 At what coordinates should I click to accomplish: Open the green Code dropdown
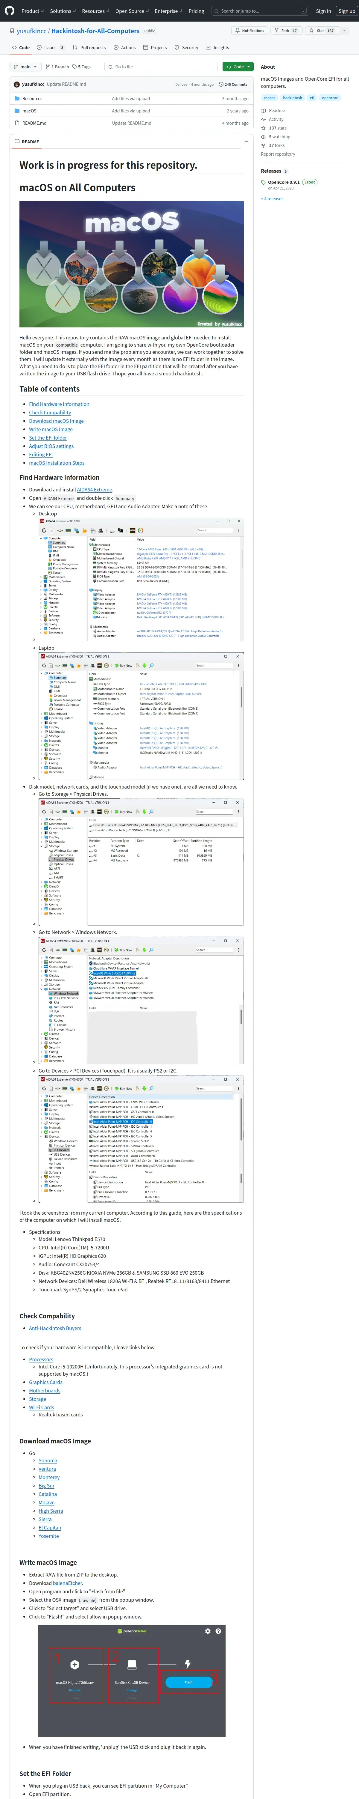coord(238,66)
